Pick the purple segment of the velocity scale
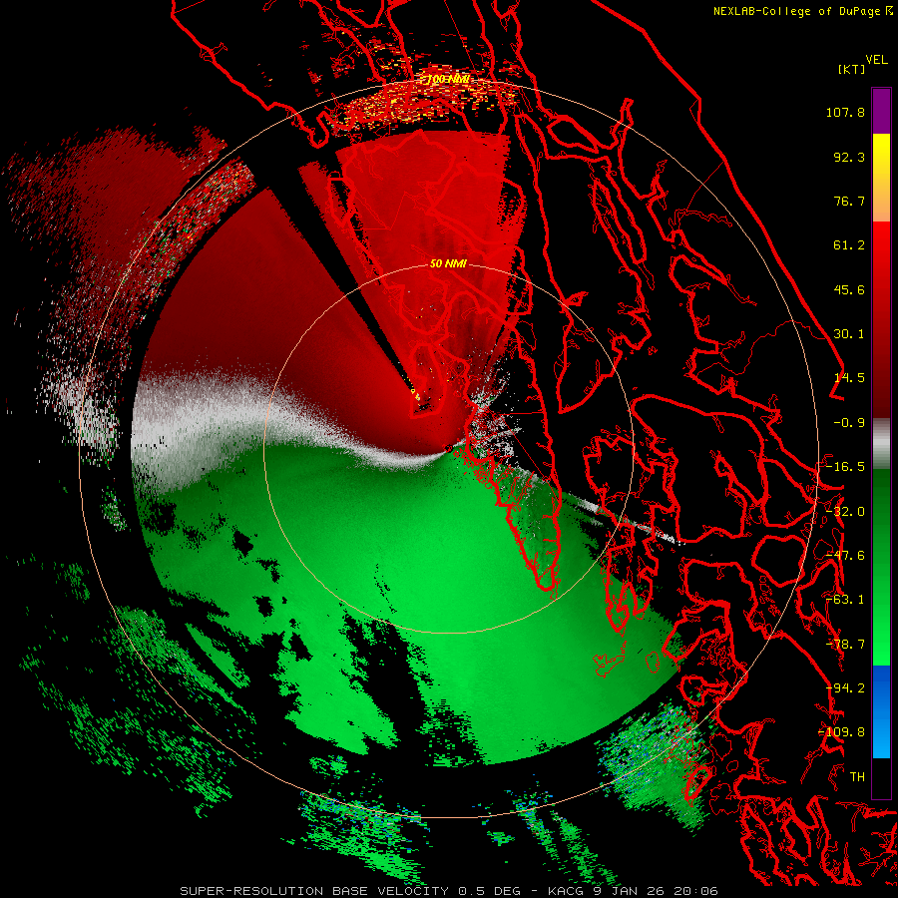Viewport: 898px width, 898px height. point(881,112)
